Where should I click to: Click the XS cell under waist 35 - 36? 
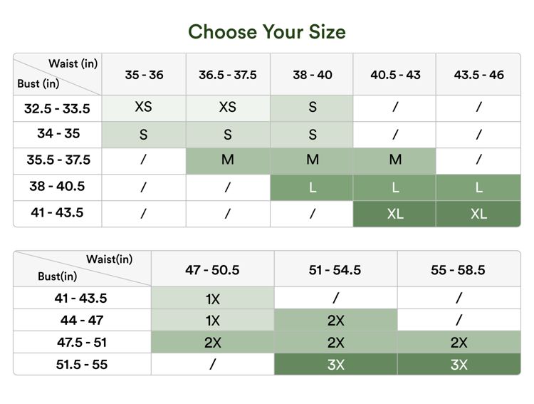[x=144, y=108]
